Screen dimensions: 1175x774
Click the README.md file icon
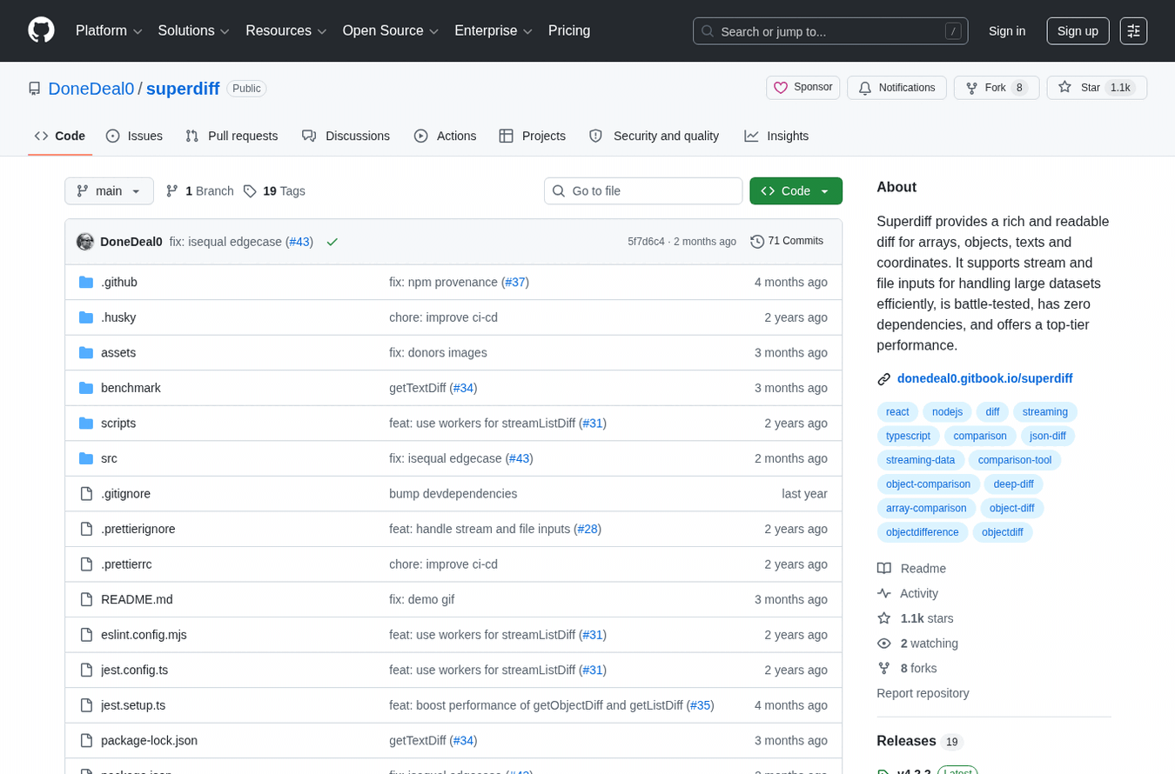click(86, 599)
